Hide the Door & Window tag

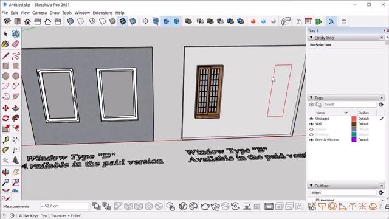point(311,140)
